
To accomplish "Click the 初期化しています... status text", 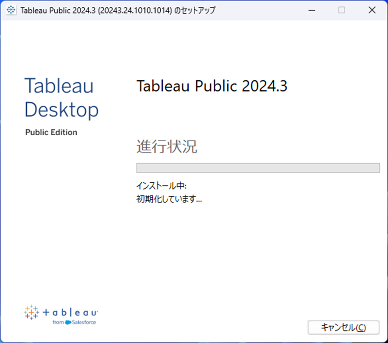I will (169, 199).
